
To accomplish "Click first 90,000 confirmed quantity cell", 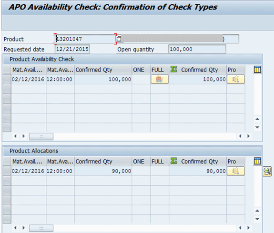I will [x=103, y=171].
